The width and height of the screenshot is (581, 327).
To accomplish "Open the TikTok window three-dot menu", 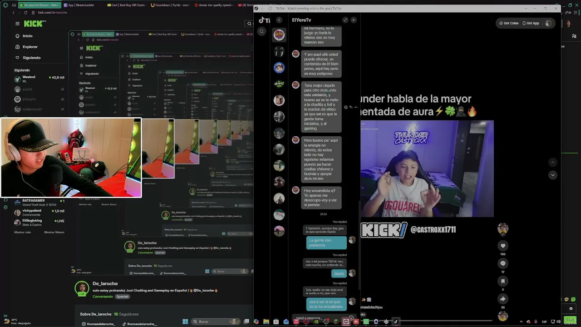I will (527, 8).
